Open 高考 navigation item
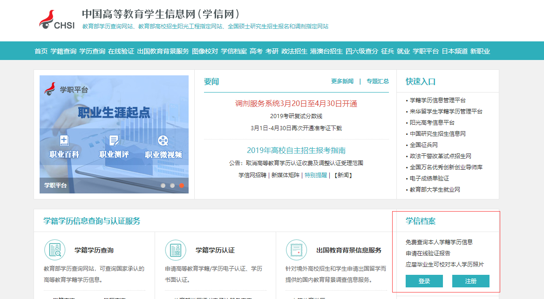The width and height of the screenshot is (544, 299). (x=256, y=51)
